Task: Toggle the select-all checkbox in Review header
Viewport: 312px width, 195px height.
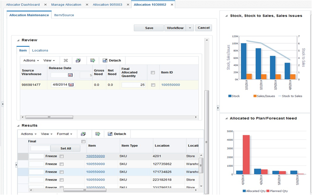Action: 153,72
